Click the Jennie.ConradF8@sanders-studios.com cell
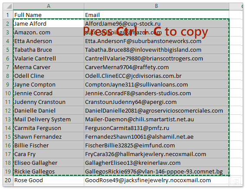 pyautogui.click(x=156, y=93)
